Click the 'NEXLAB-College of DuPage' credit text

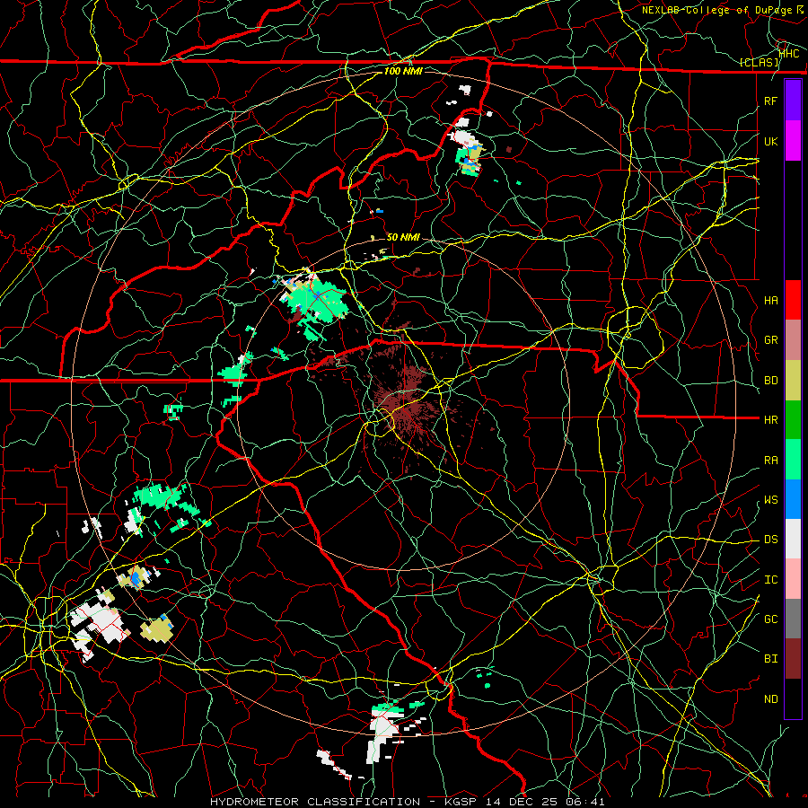coord(718,10)
